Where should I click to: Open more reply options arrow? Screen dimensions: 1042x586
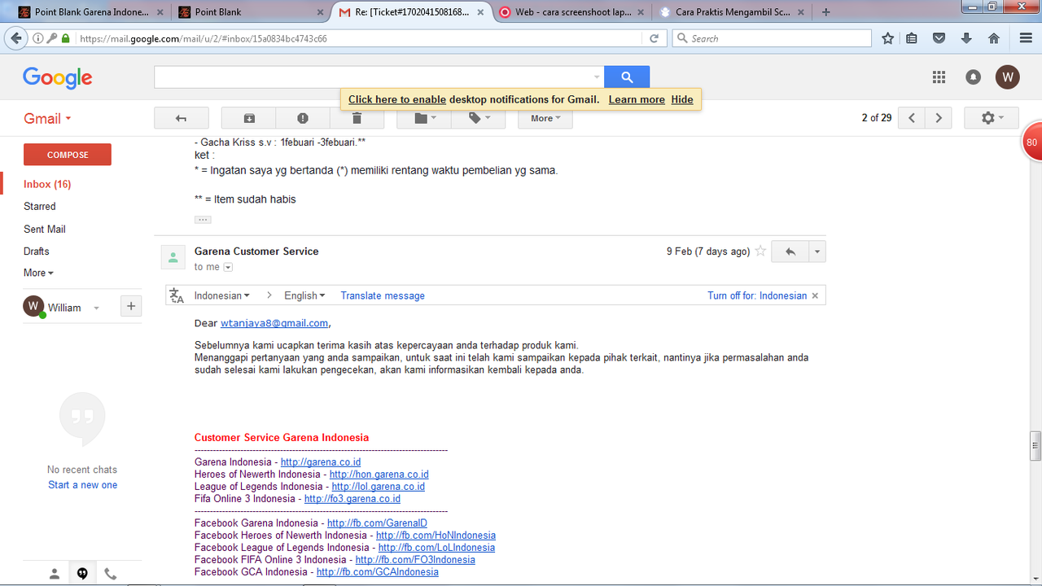(817, 251)
